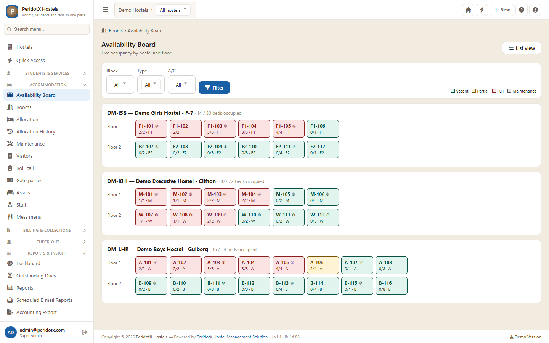Screen dimensions: 549x343
Task: Go to Rooms in the sidebar
Action: tap(47, 107)
